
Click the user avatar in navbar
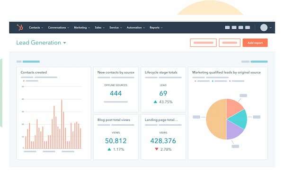tap(264, 27)
